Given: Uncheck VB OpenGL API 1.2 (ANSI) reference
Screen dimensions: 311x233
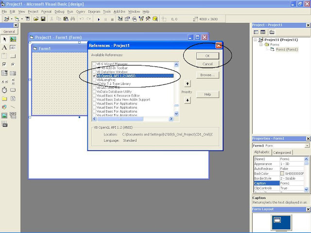Looking at the screenshot, I should point(94,76).
